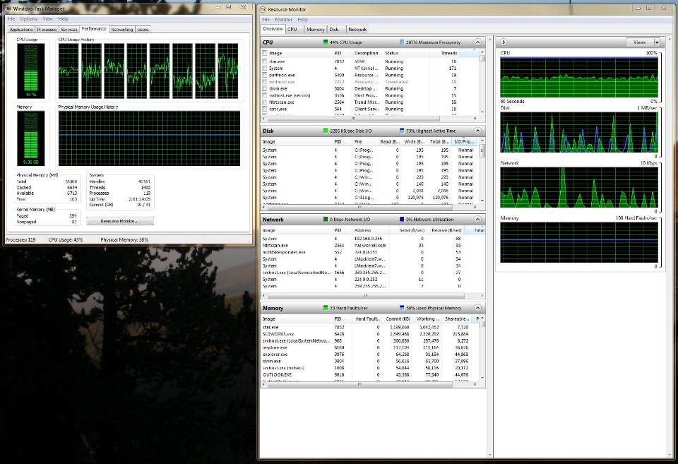Open the Views dropdown arrow
This screenshot has height=464, width=678.
[x=657, y=42]
